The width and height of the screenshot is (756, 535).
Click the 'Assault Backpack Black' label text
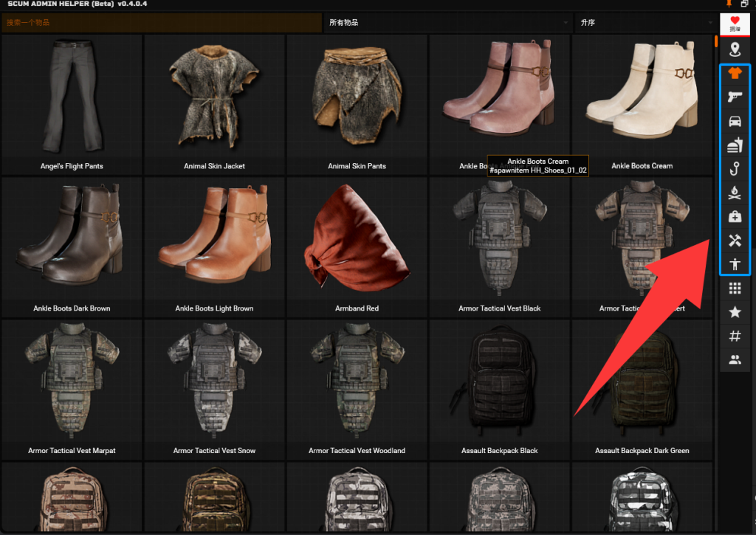(500, 451)
